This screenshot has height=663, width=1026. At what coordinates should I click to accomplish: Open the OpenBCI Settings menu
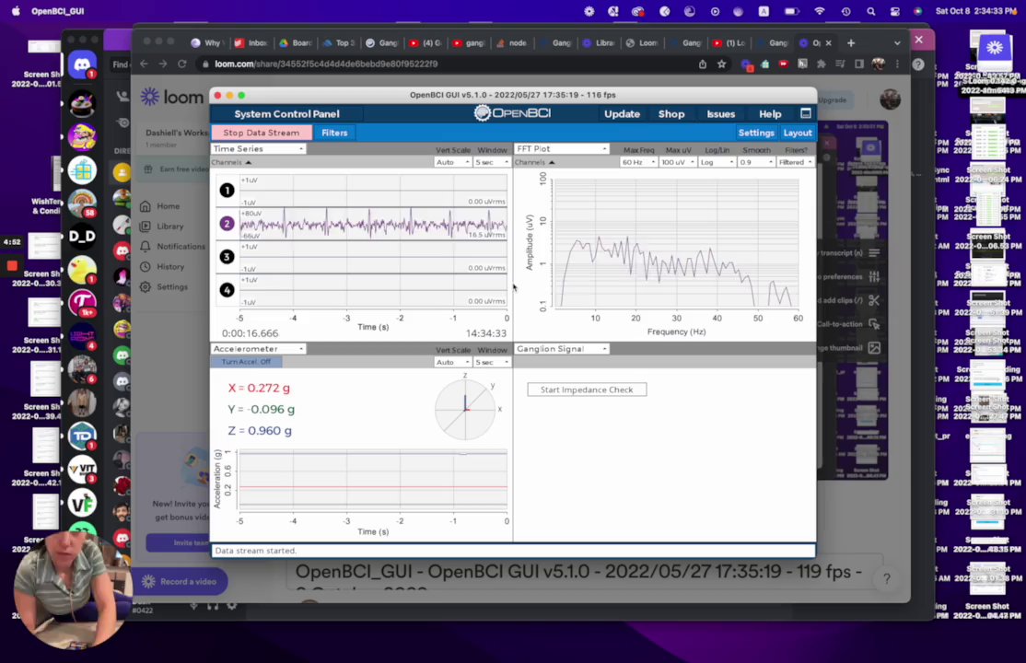(756, 133)
